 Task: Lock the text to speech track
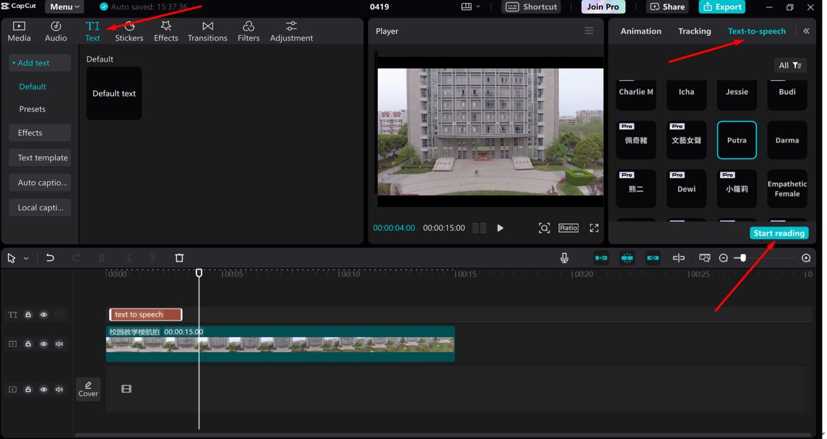(x=28, y=314)
